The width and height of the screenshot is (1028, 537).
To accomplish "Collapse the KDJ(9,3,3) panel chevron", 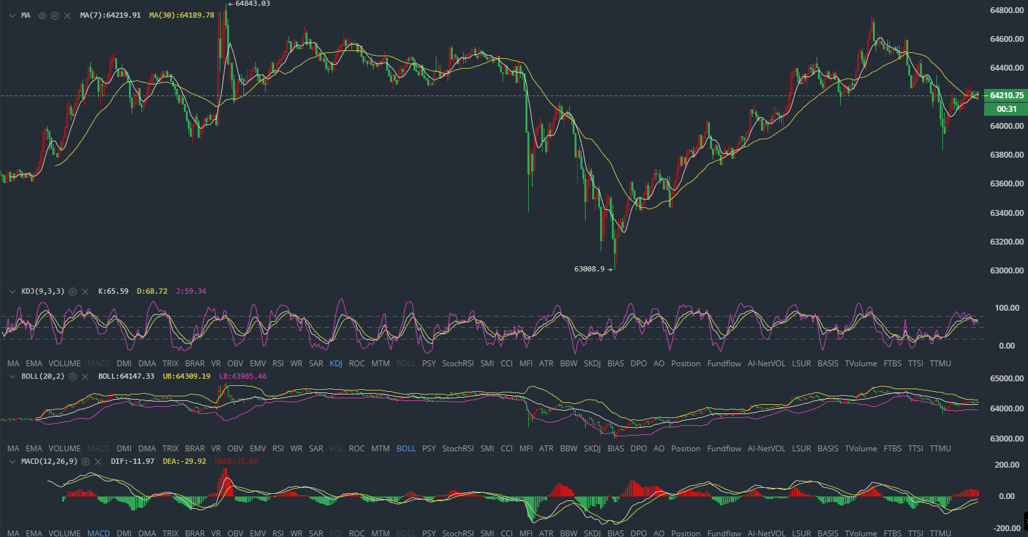I will 12,292.
